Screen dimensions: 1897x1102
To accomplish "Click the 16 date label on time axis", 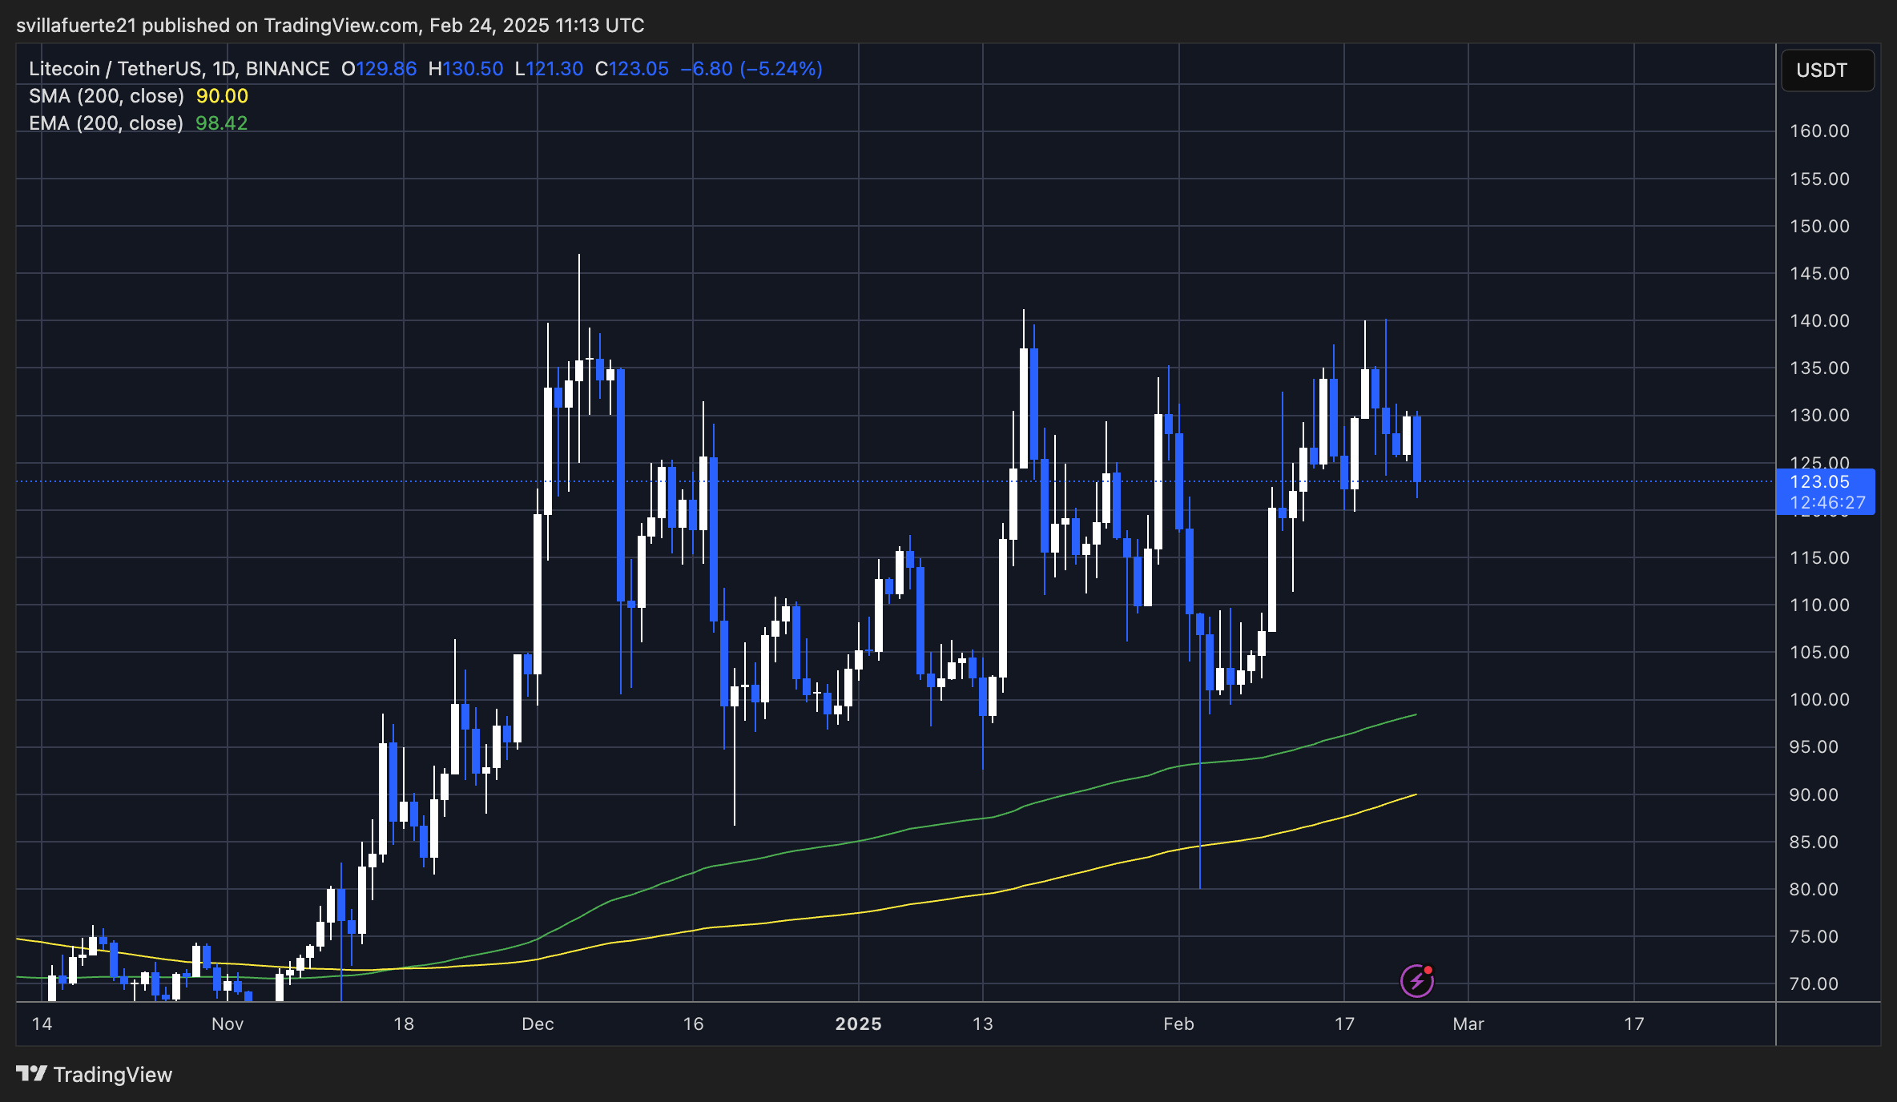I will pyautogui.click(x=693, y=1024).
